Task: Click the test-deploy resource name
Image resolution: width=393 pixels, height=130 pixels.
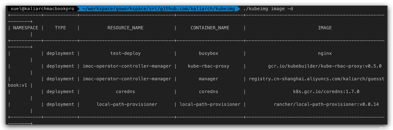Action: click(x=125, y=53)
